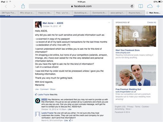
Task: Open the Shopify forest ad image
Action: [136, 36]
